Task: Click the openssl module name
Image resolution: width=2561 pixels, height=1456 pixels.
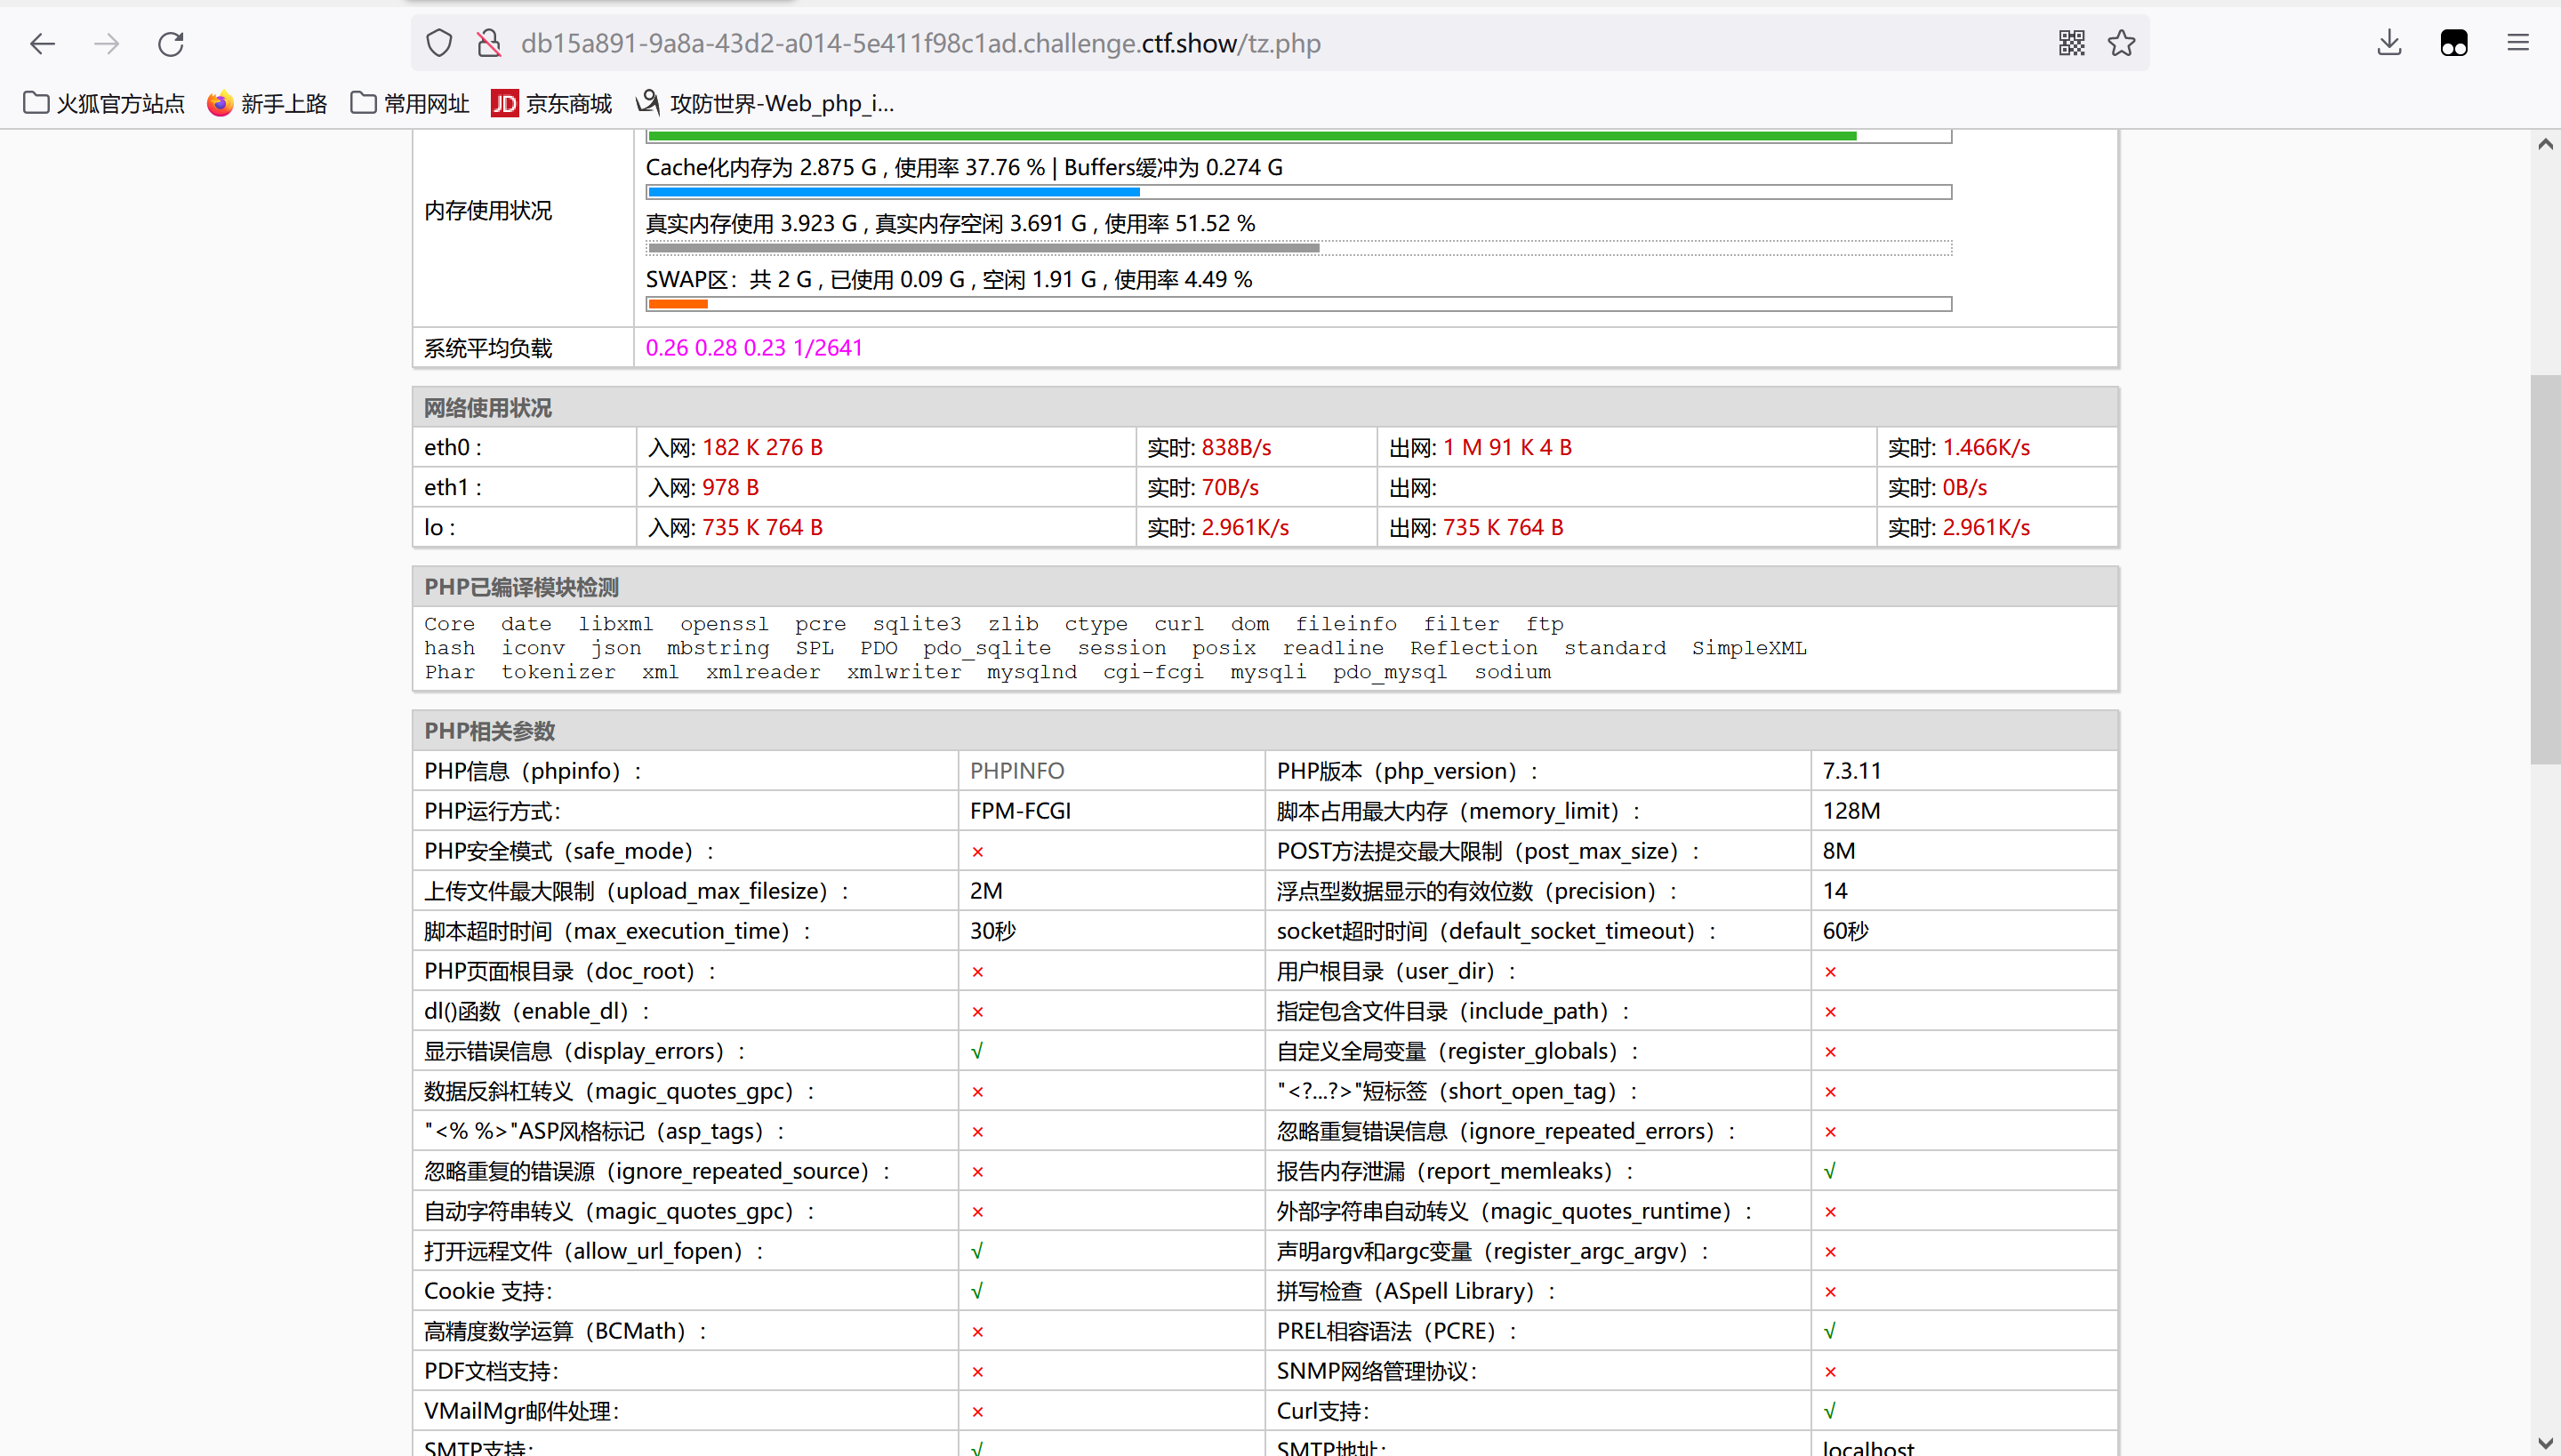Action: click(724, 624)
